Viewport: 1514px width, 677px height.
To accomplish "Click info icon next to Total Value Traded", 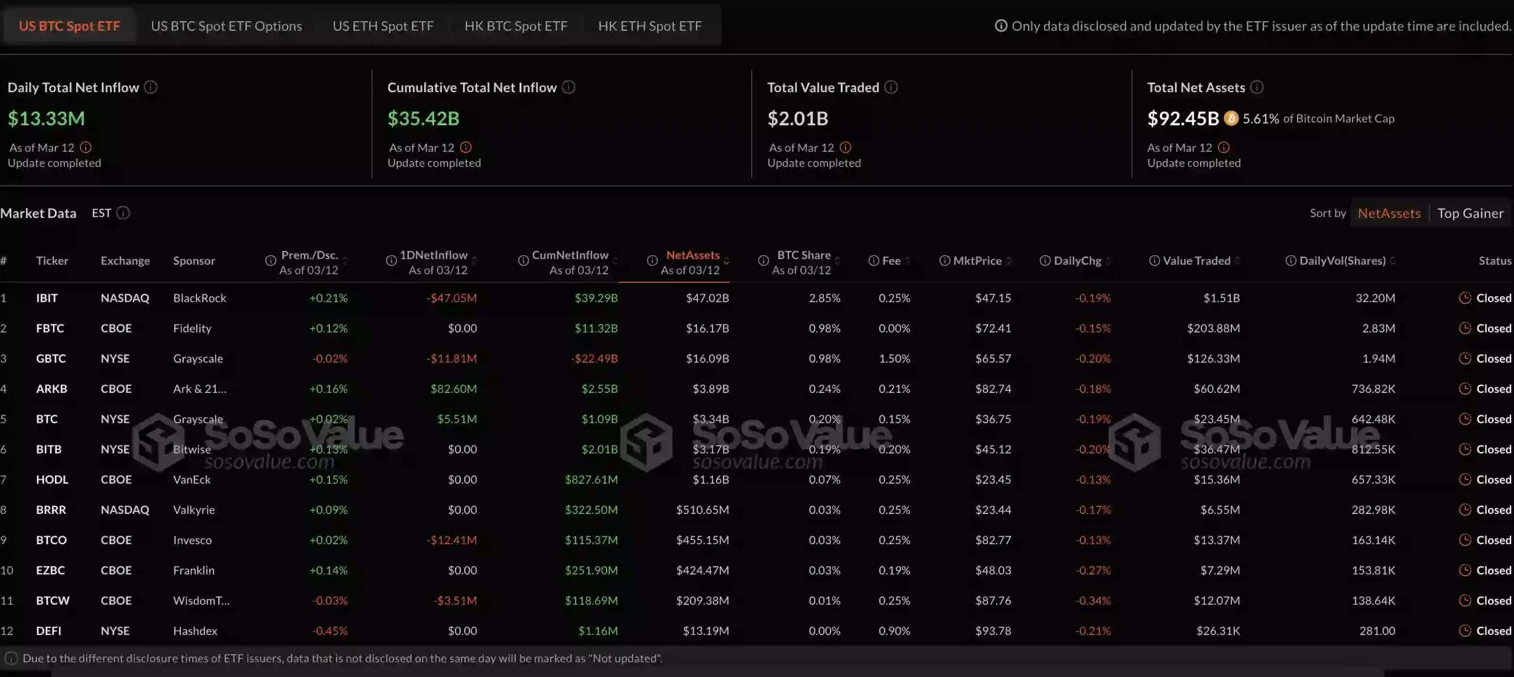I will (x=891, y=87).
